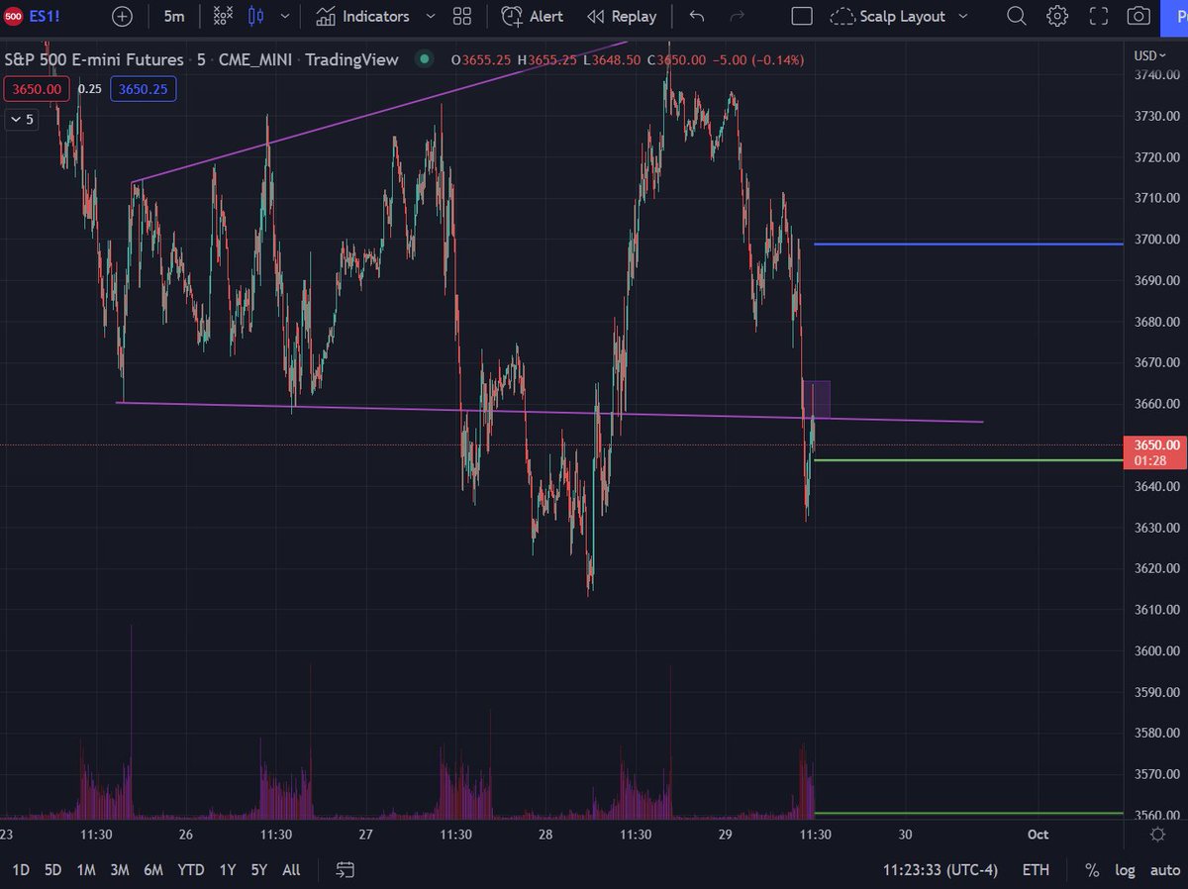Click the TradingView link in chart legend
1188x889 pixels.
click(351, 59)
